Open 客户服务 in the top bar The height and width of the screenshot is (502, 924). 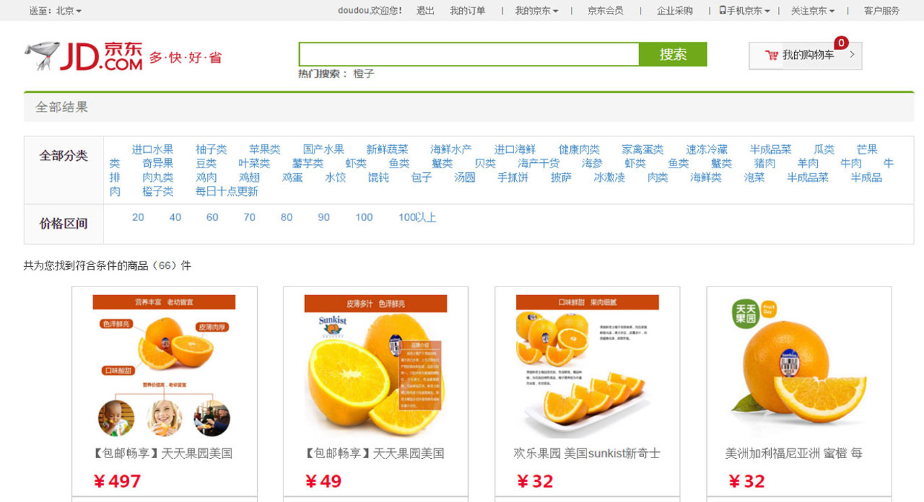tap(882, 11)
